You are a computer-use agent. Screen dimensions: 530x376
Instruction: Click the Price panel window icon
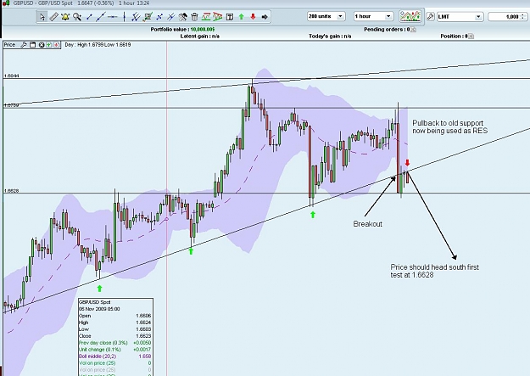[x=32, y=45]
